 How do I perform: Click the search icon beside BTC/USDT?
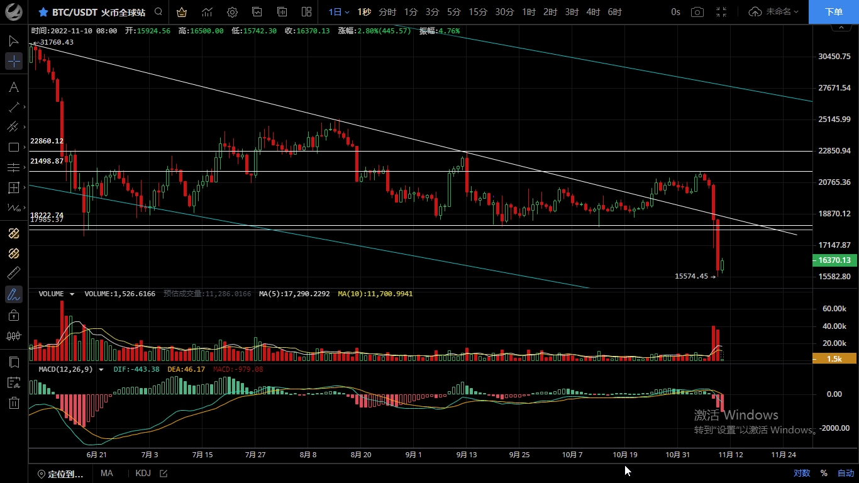coord(158,12)
